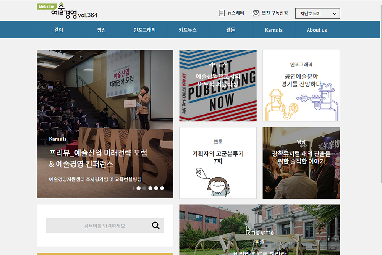Image resolution: width=382 pixels, height=255 pixels.
Task: Click THE ARTRO logo on the bottom banner
Action: click(x=259, y=231)
